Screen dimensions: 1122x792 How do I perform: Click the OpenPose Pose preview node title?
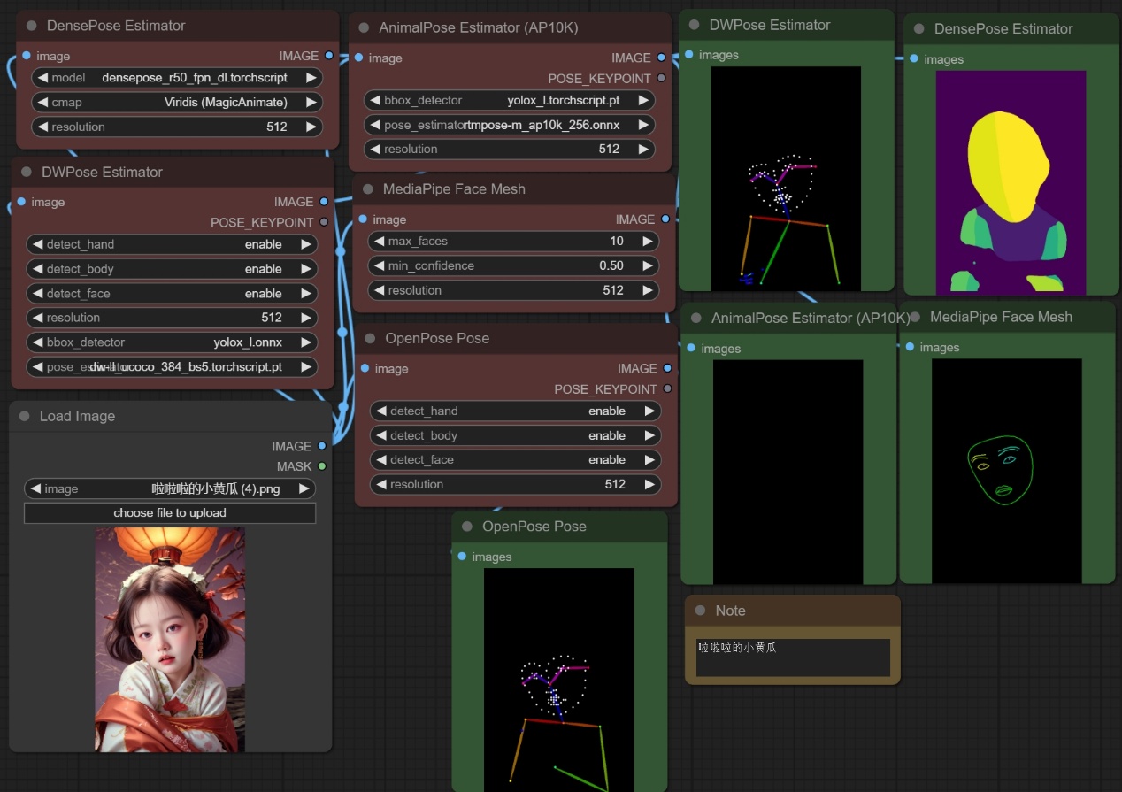point(534,527)
